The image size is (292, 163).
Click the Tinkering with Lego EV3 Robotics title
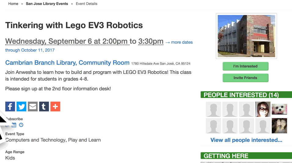[x=74, y=25]
